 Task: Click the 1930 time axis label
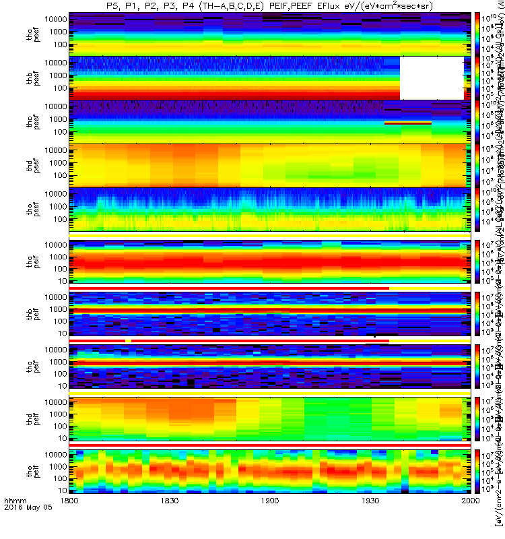(x=370, y=501)
